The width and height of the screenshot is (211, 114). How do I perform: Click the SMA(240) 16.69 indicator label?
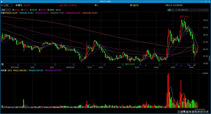(x=90, y=13)
